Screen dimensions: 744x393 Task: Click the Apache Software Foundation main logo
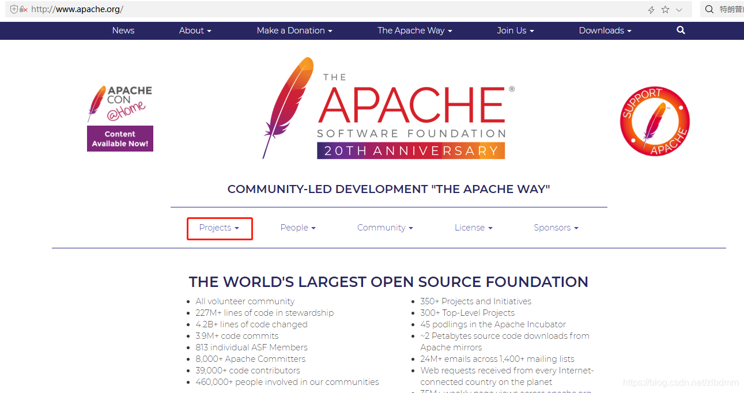tap(389, 108)
